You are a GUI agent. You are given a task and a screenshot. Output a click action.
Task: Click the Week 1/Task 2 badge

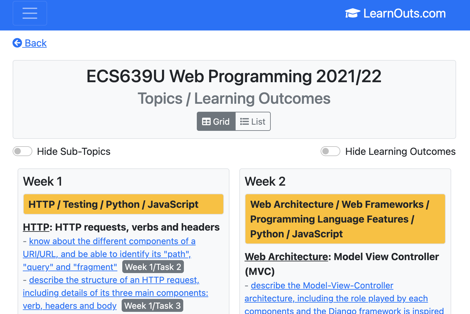click(153, 267)
